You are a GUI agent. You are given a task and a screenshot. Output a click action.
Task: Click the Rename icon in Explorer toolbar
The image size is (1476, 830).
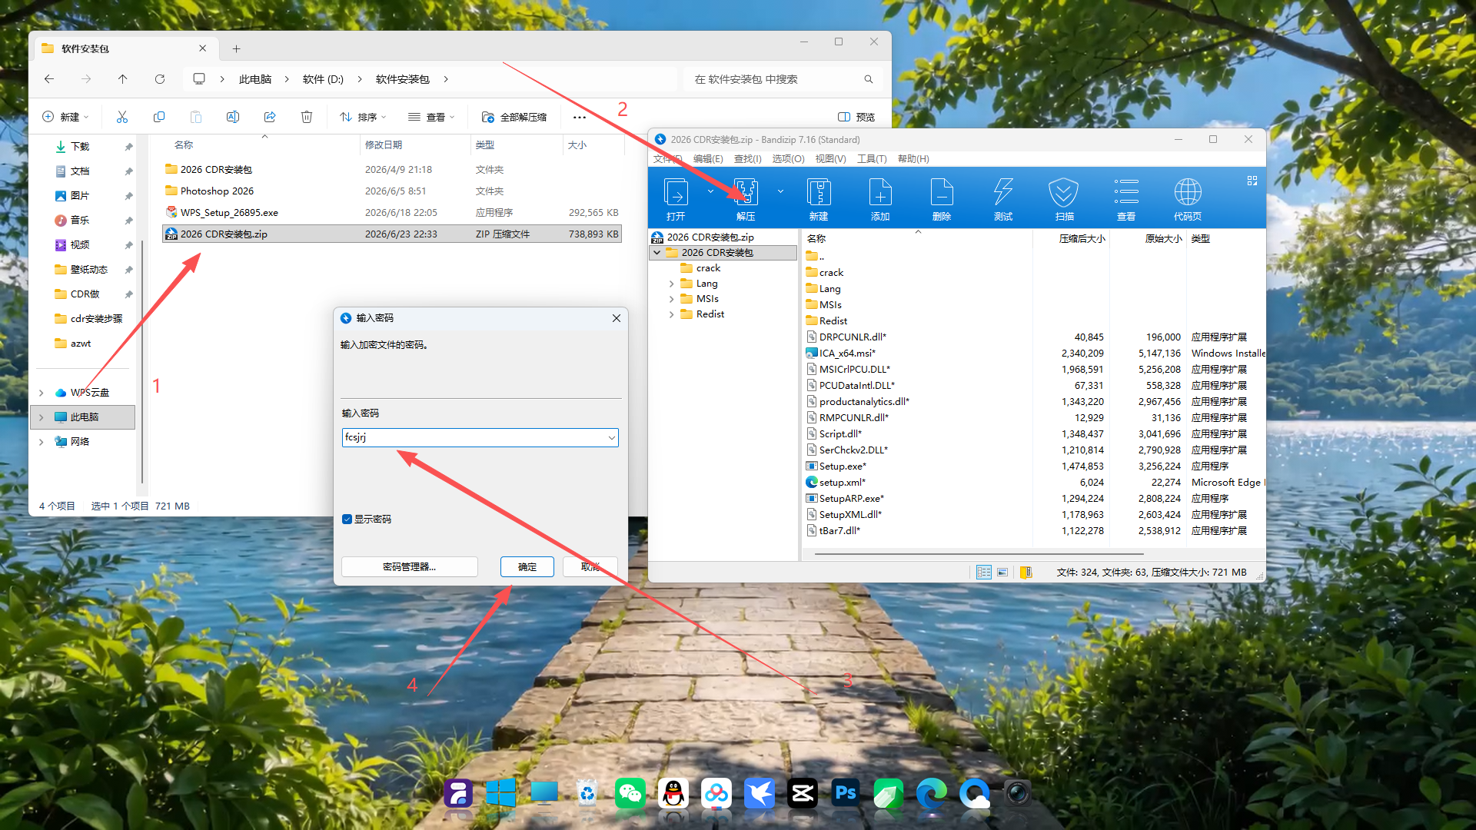233,117
